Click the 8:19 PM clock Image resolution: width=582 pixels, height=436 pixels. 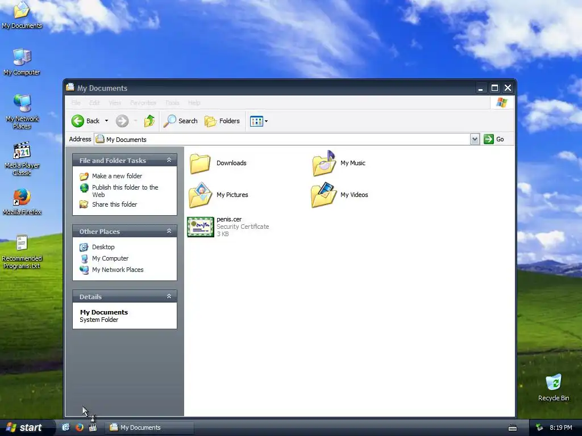(x=561, y=427)
